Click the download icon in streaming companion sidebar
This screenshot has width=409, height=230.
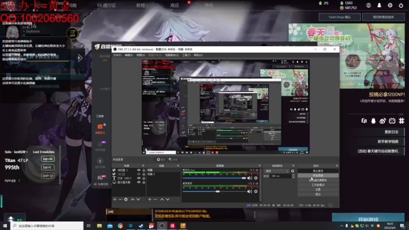click(100, 161)
